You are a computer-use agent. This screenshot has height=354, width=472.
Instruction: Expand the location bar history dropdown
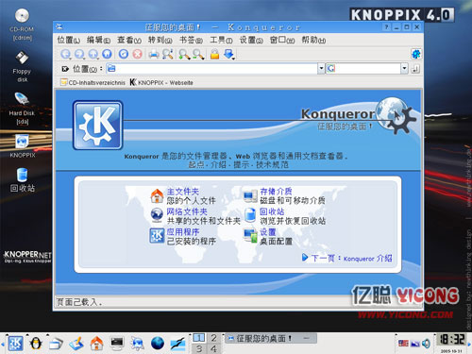tap(321, 68)
